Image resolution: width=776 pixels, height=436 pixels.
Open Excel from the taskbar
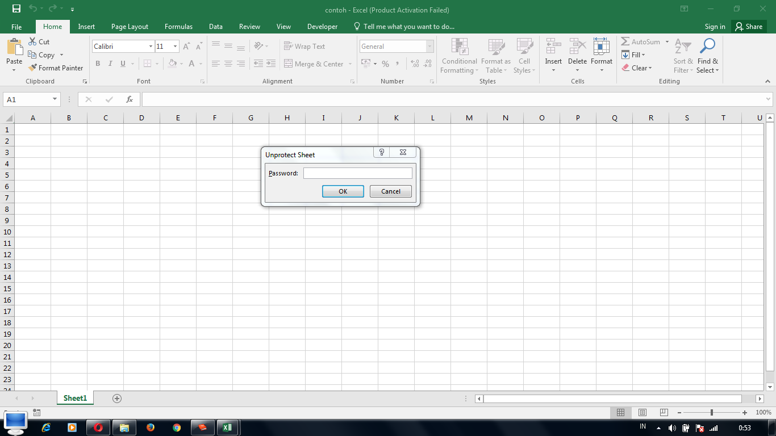(228, 427)
